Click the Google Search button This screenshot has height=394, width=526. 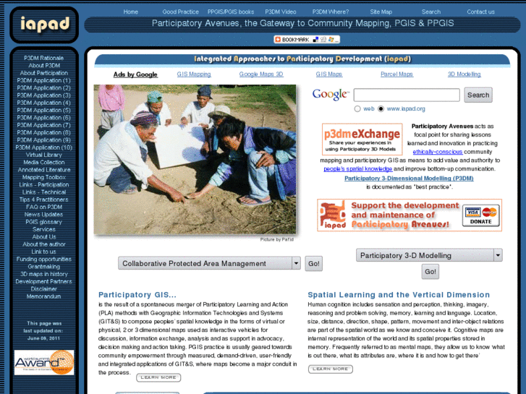(478, 95)
